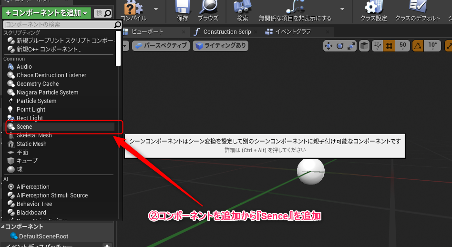Toggle surface snapping in viewport toolbar

377,46
